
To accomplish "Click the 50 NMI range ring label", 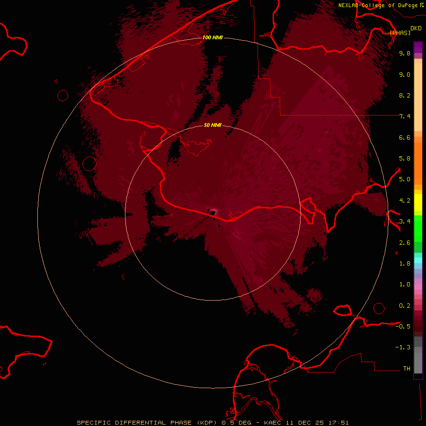I will (x=213, y=125).
